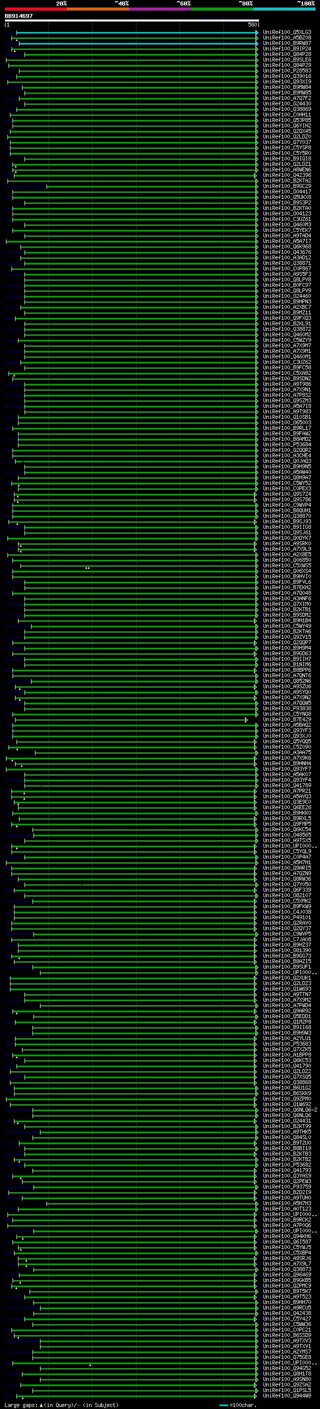
Task: Click UniRef100_C5YSP8 label
Action: pyautogui.click(x=287, y=147)
